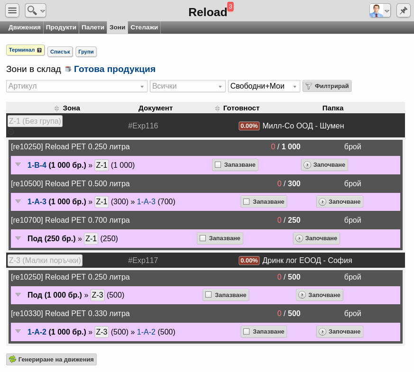
Task: Click the info icon under Z-1 zone
Action: [11, 131]
